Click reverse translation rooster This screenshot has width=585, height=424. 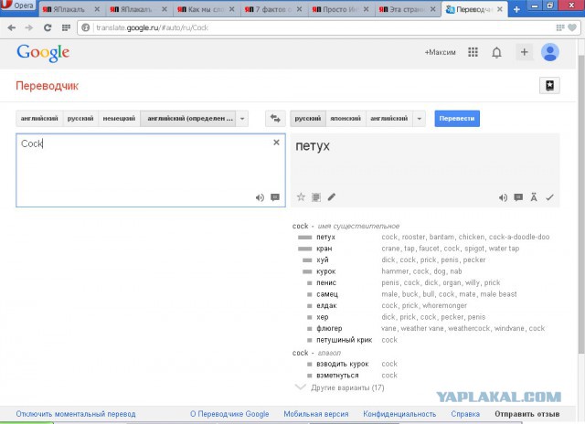pos(413,238)
